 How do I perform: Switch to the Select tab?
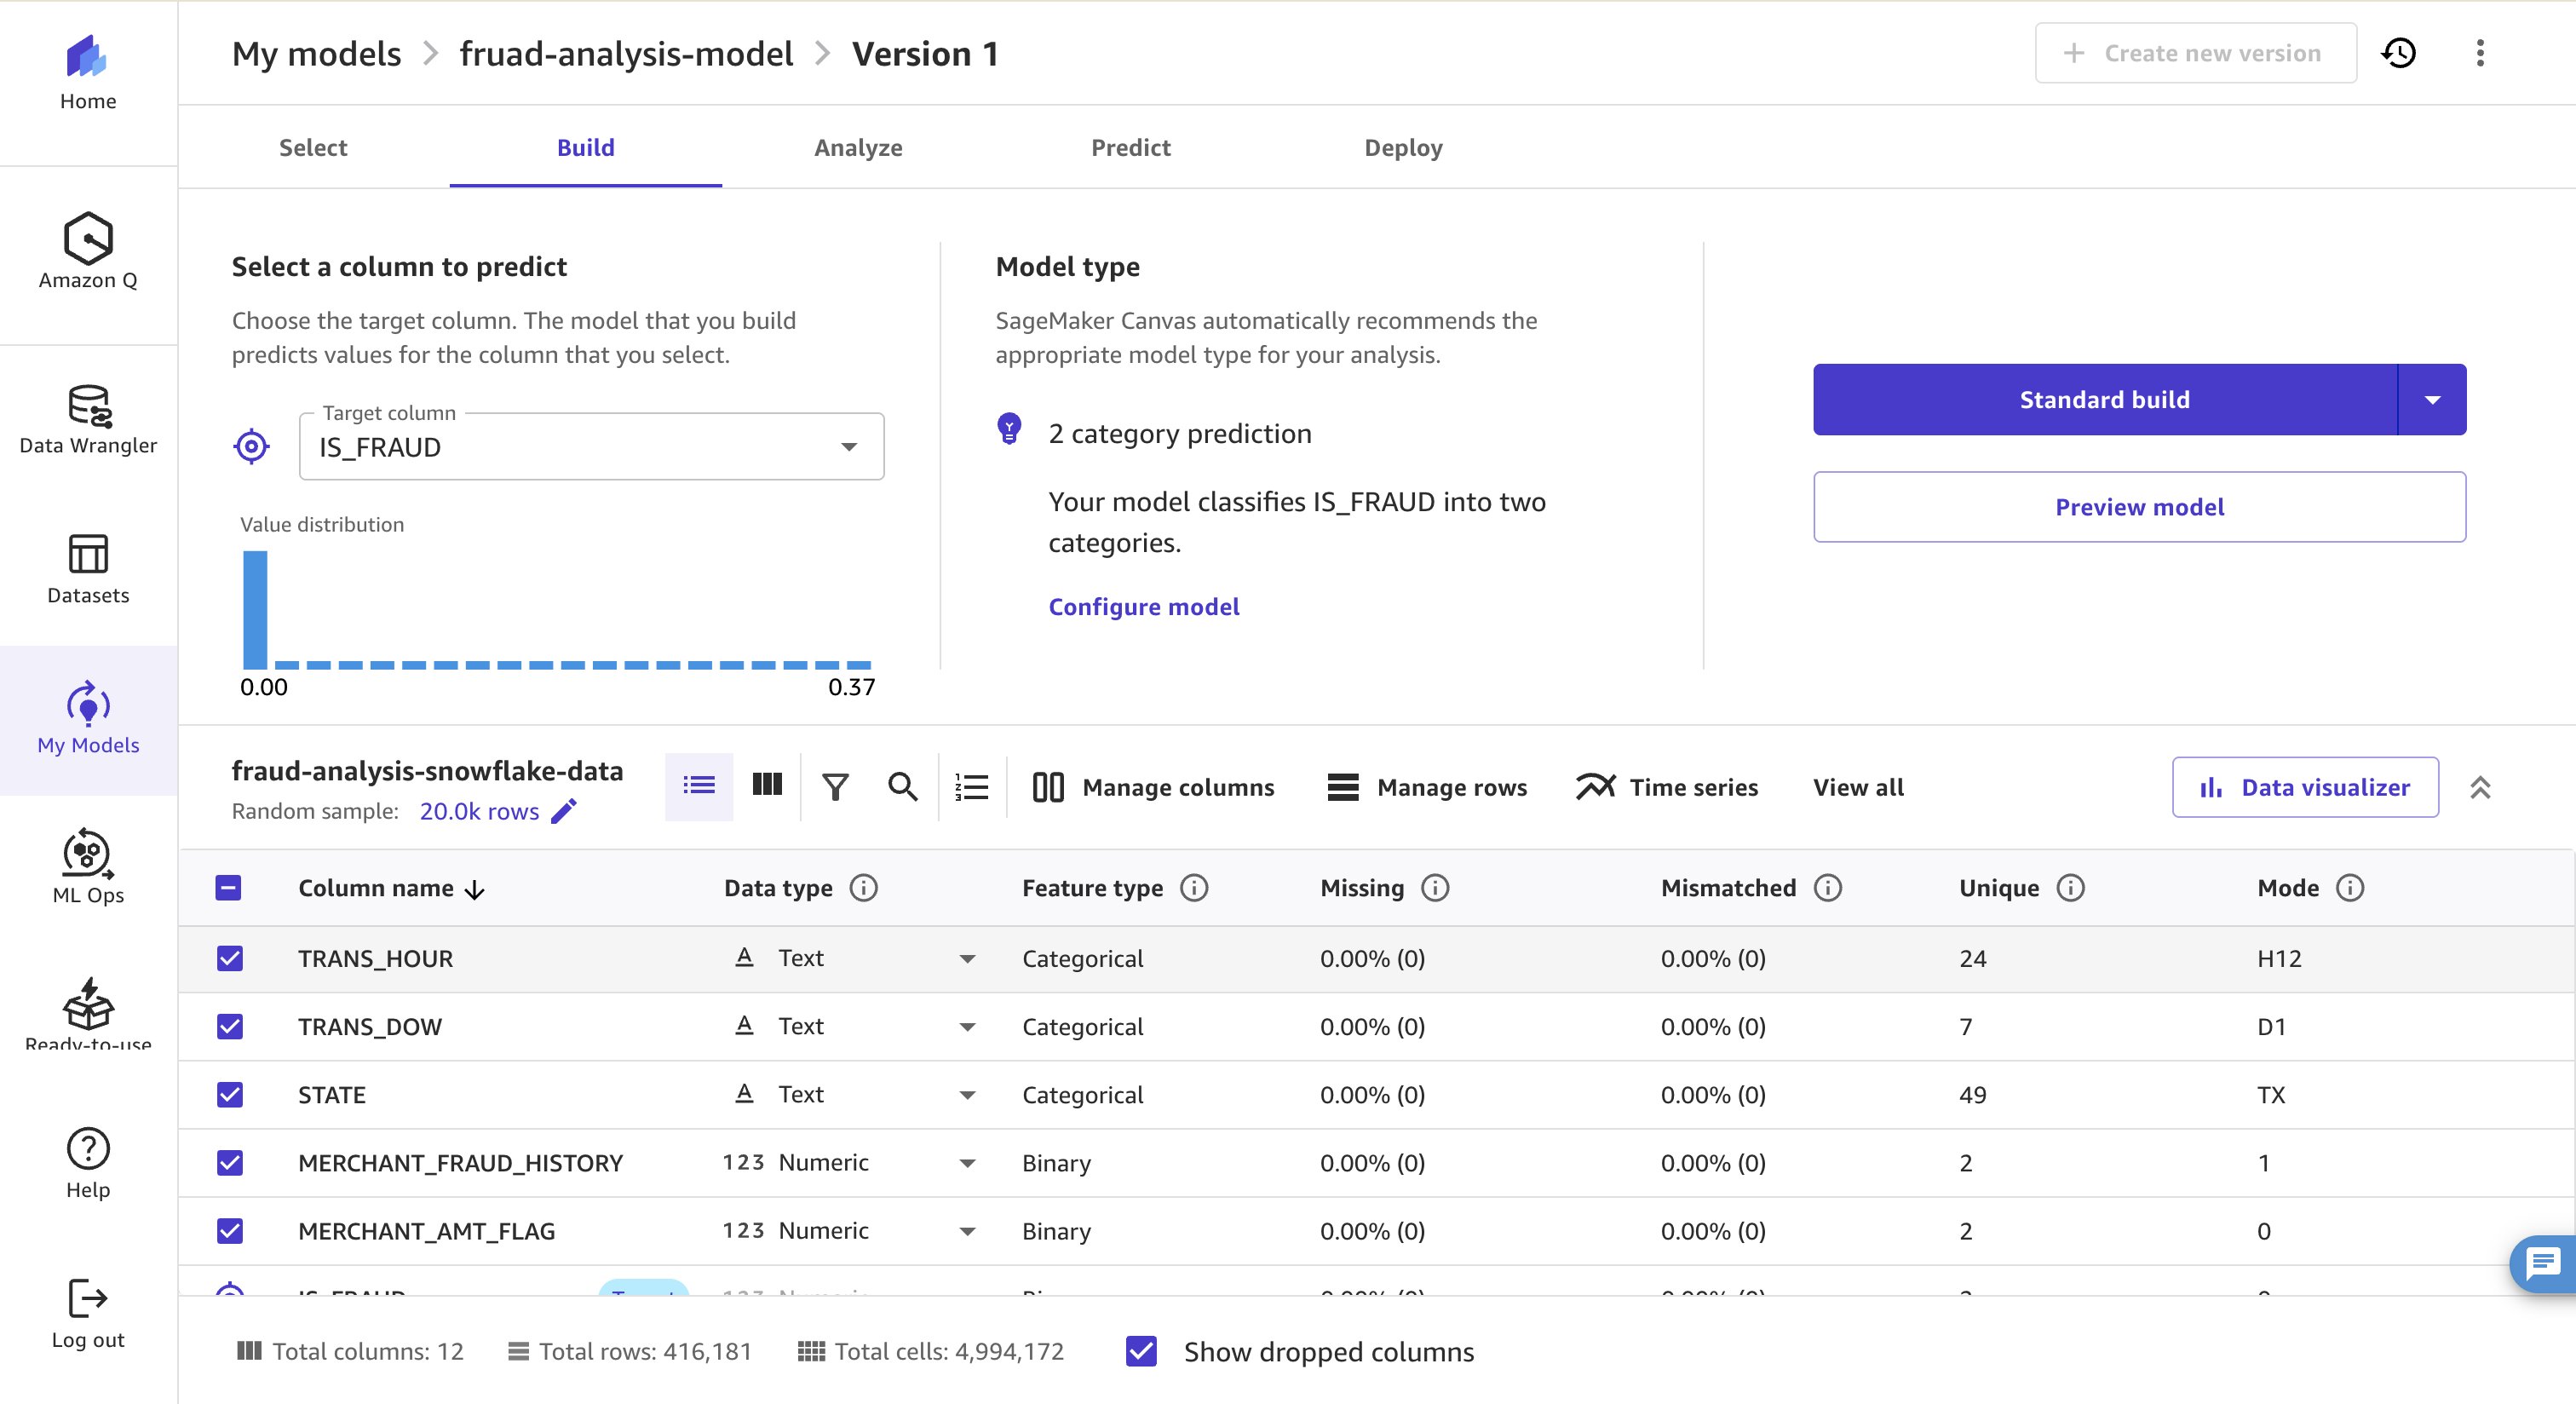coord(313,148)
